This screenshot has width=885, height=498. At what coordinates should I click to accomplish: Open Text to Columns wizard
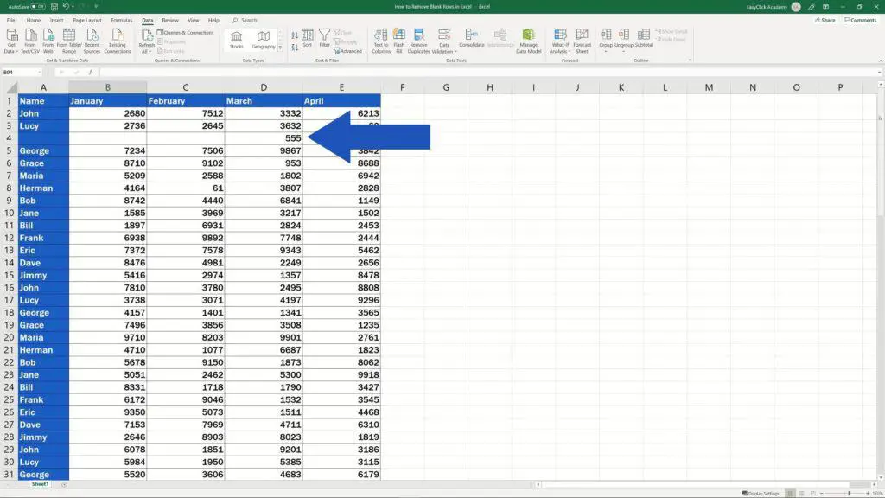381,41
